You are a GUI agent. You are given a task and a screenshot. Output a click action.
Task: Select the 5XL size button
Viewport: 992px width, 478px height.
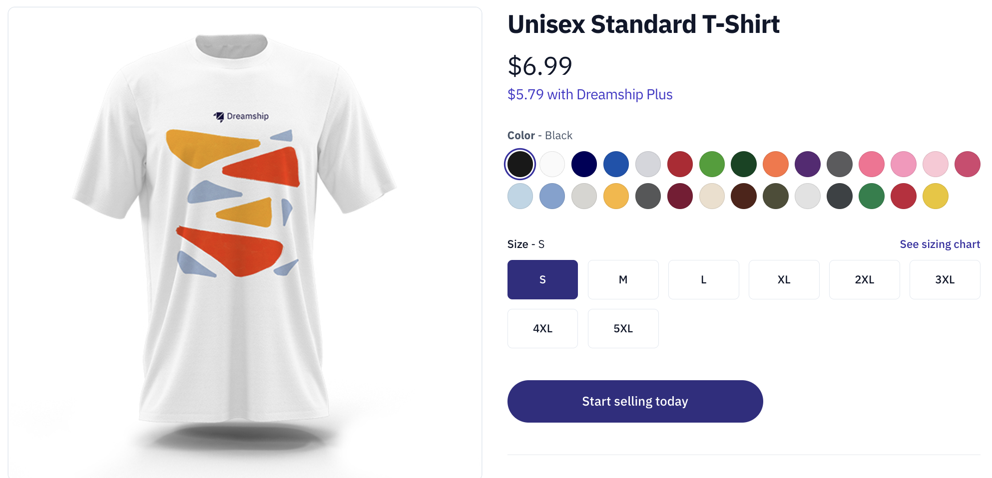coord(623,328)
